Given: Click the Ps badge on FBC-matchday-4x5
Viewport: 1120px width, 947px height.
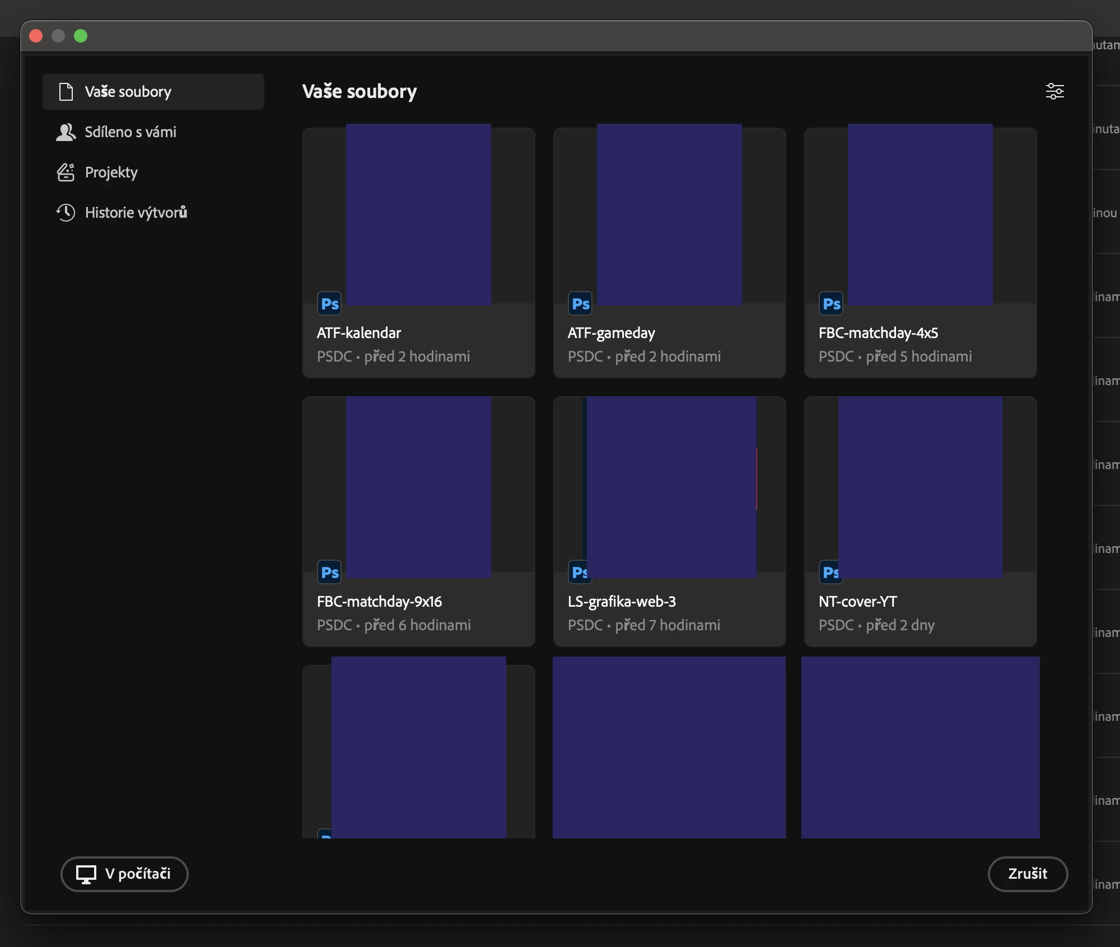Looking at the screenshot, I should [831, 304].
